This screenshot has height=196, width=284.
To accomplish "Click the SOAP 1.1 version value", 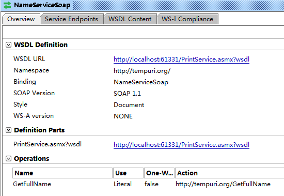I will pos(127,94).
